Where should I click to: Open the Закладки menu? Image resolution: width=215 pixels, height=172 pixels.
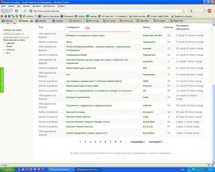point(36,6)
